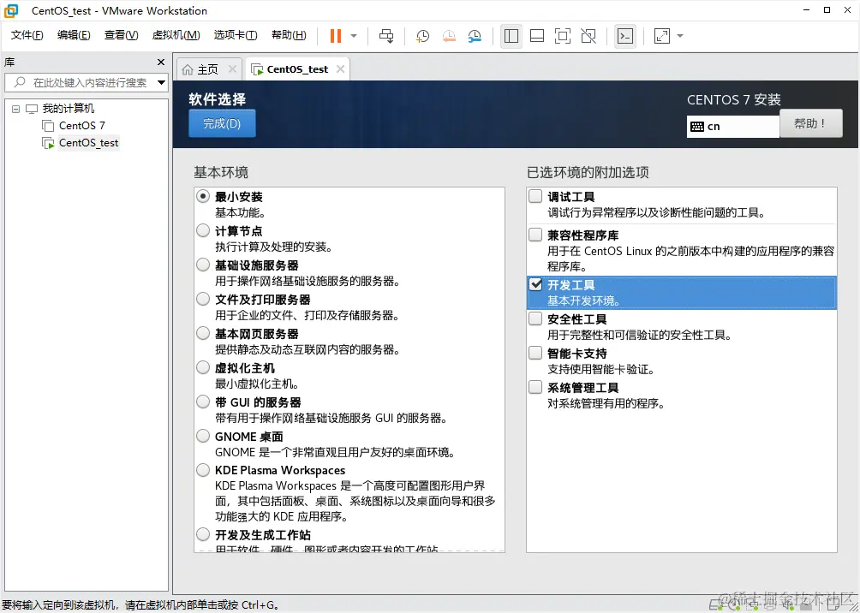The height and width of the screenshot is (613, 860).
Task: Check the 调试工具 add-on option
Action: point(535,196)
